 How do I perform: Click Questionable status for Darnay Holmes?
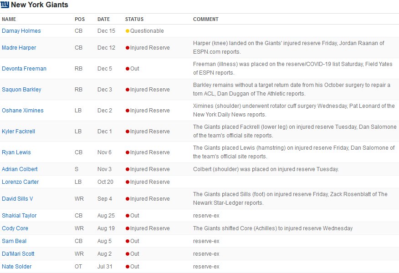click(x=147, y=31)
